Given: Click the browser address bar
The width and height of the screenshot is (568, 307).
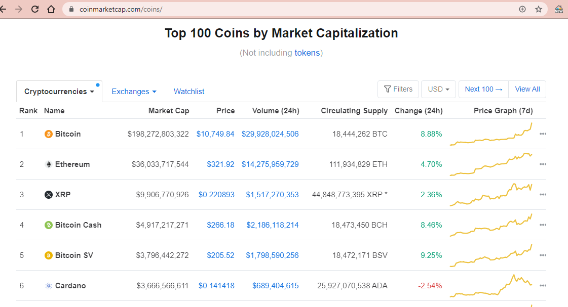Looking at the screenshot, I should (x=294, y=9).
